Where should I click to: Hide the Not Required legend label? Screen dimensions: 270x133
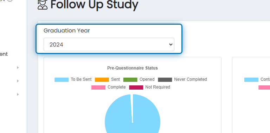click(x=157, y=87)
